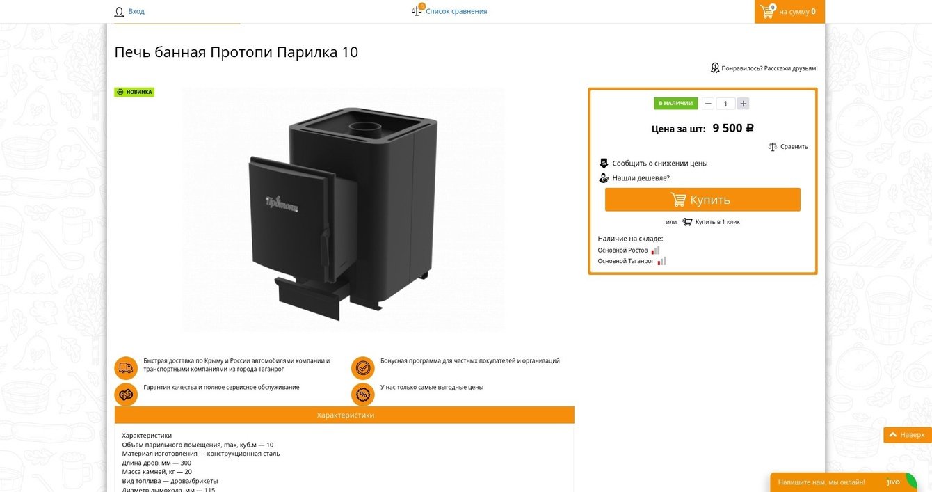Viewport: 932px width, 492px height.
Task: Click the share award ribbon icon
Action: pyautogui.click(x=715, y=68)
